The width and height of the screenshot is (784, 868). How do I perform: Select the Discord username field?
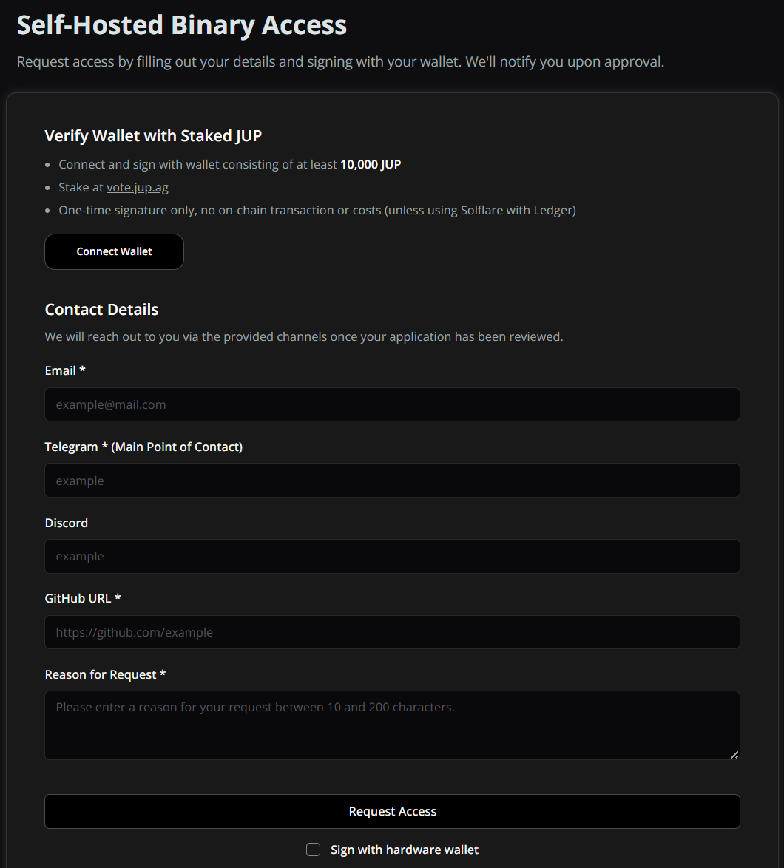[392, 557]
